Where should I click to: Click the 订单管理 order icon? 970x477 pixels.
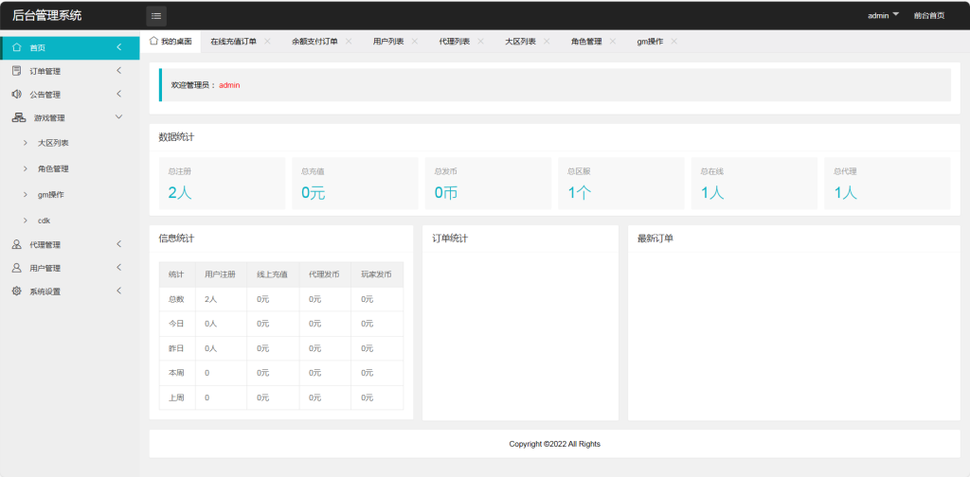pos(17,71)
